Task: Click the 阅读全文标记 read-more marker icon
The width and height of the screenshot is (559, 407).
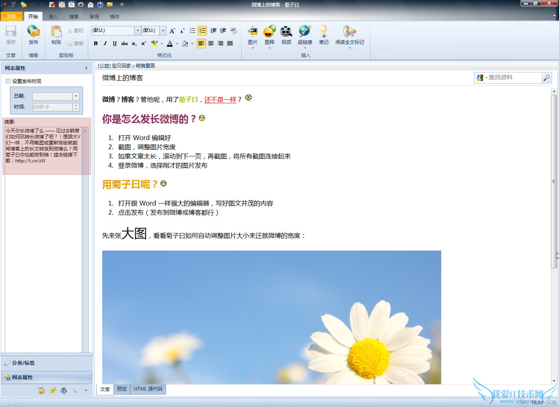Action: pyautogui.click(x=349, y=32)
